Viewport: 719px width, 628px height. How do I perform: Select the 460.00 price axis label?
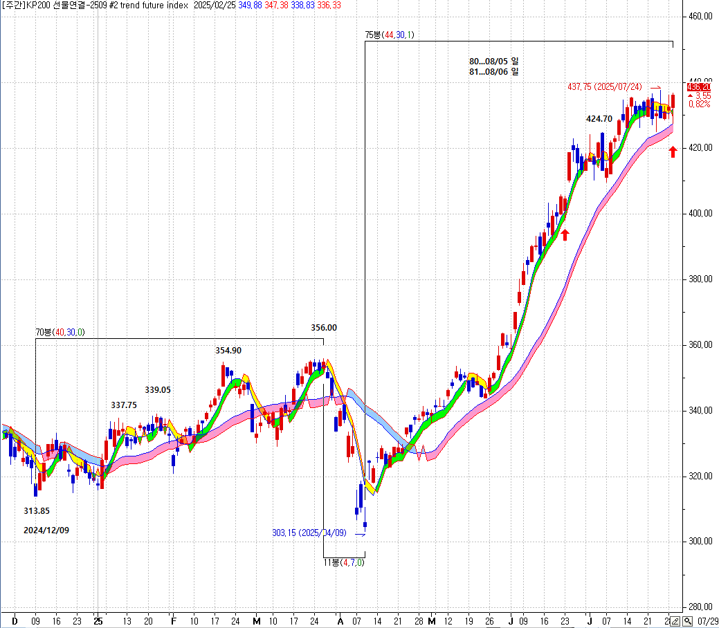pyautogui.click(x=700, y=17)
